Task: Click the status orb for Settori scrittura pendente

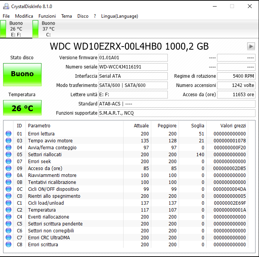Action: point(8,224)
